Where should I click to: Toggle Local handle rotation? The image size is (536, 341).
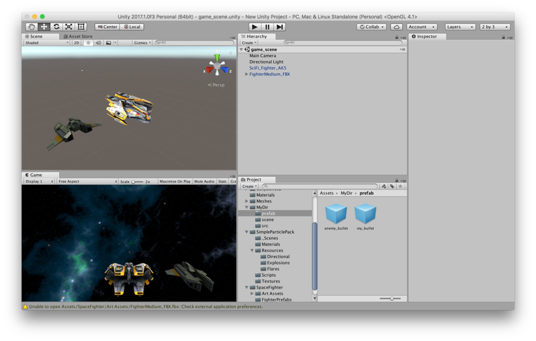point(132,27)
